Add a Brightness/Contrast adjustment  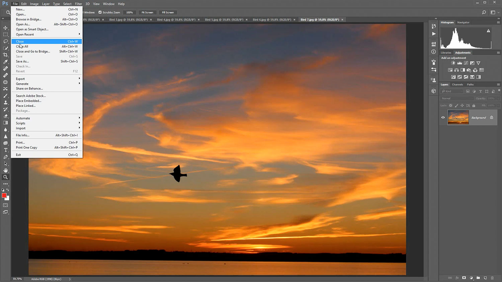tap(453, 63)
